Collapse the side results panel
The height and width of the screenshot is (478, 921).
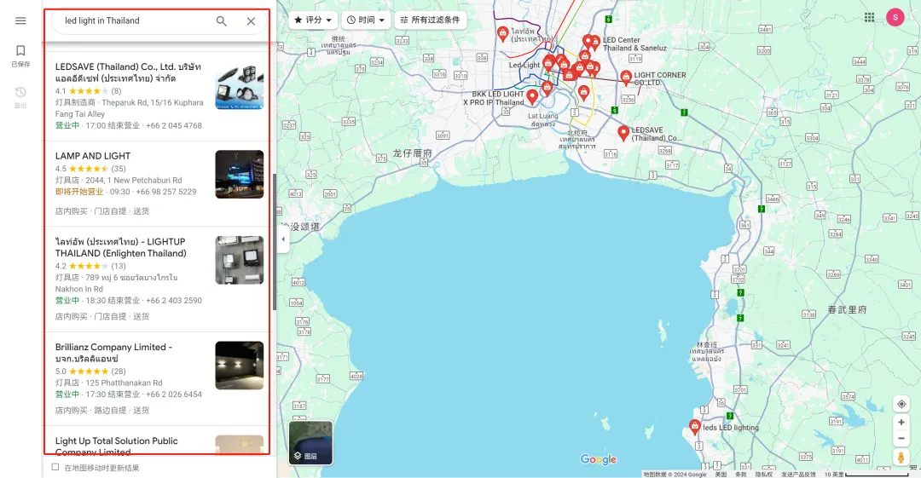(x=283, y=239)
